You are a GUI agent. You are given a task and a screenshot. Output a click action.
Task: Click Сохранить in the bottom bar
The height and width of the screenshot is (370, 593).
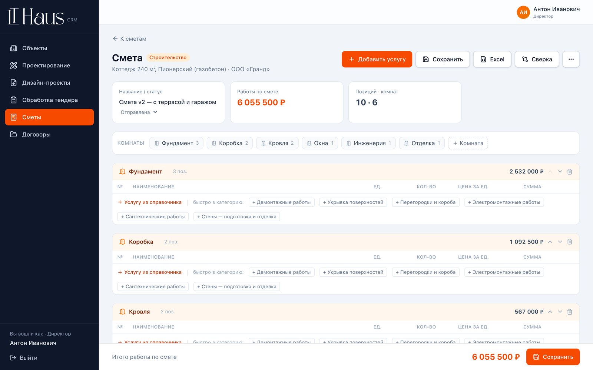click(553, 357)
